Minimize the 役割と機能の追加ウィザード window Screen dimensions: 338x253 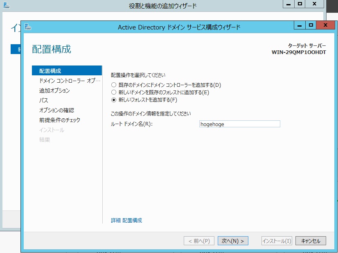[288, 4]
